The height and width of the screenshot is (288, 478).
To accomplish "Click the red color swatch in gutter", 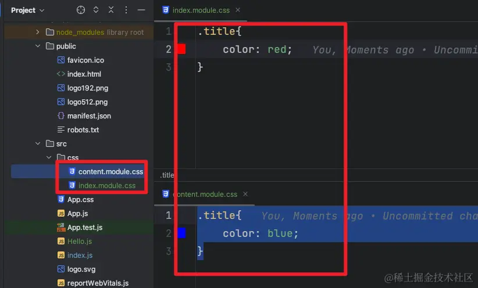I will click(x=181, y=49).
